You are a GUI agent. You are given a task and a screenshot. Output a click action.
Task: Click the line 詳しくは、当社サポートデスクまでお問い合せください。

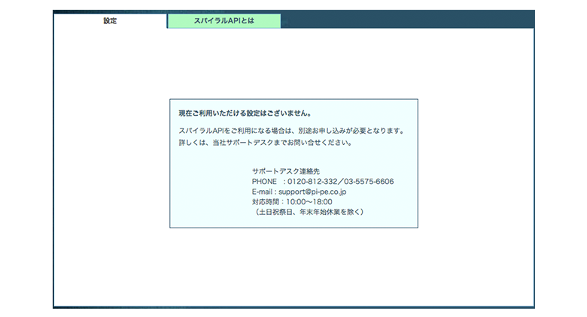(266, 143)
